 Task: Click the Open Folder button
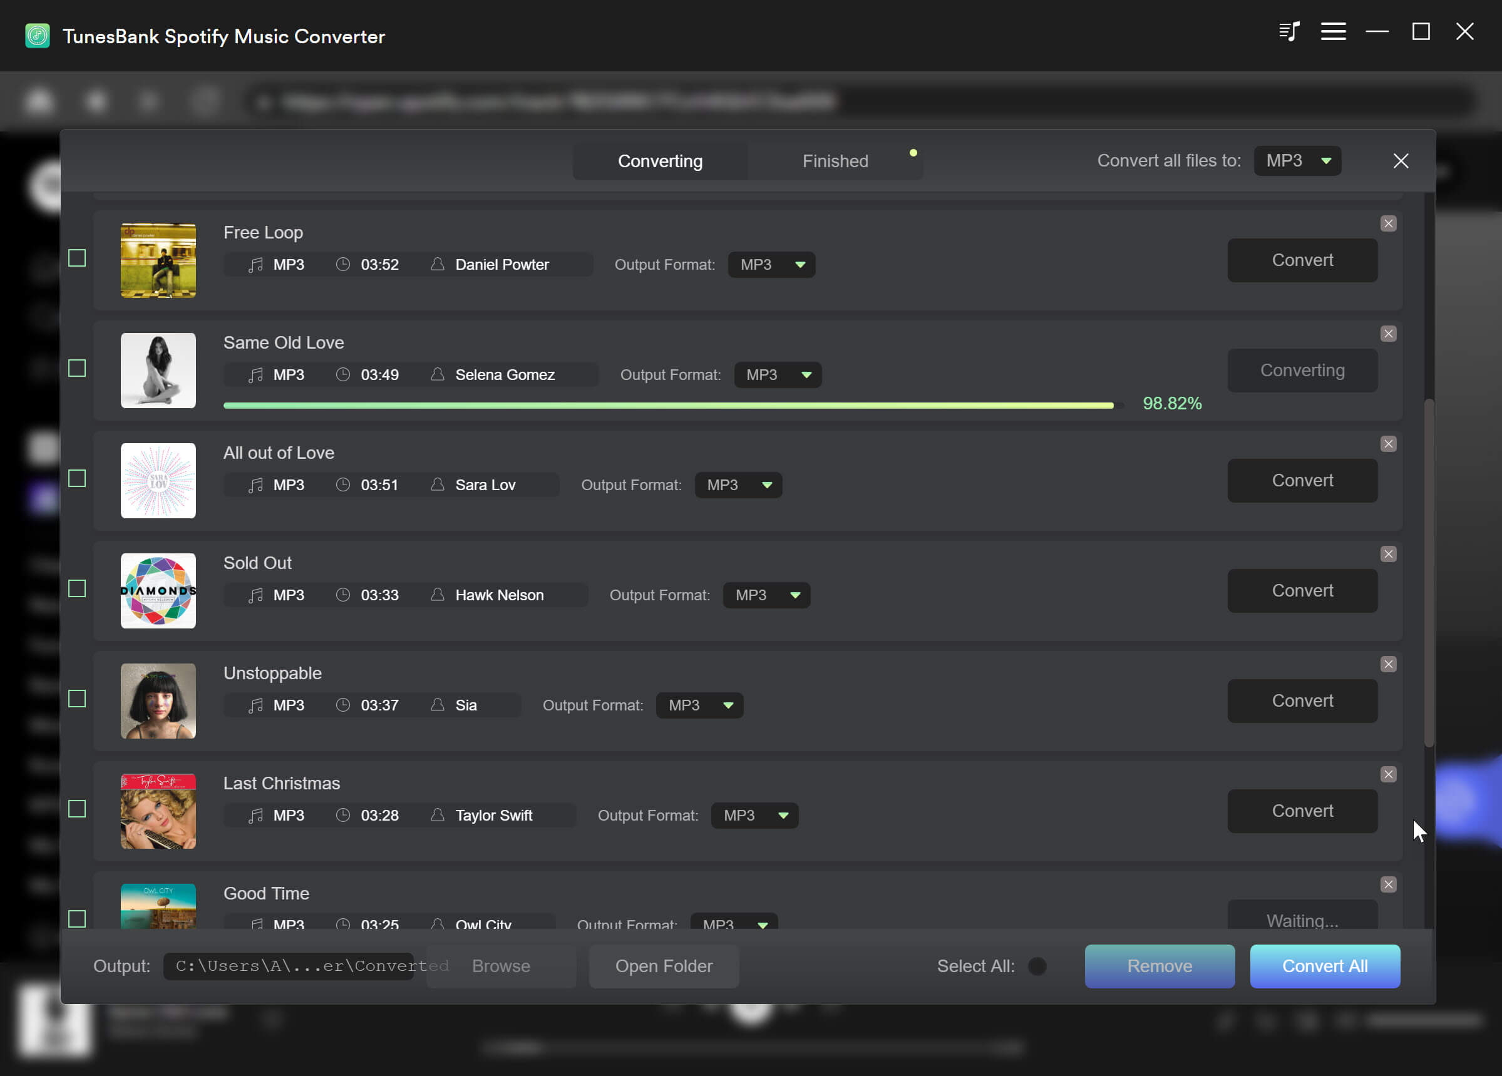pyautogui.click(x=664, y=965)
